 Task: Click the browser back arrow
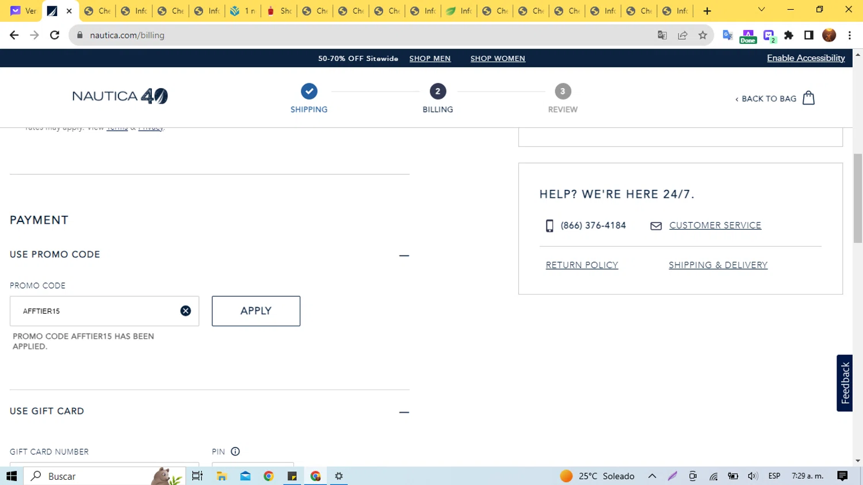[x=14, y=35]
